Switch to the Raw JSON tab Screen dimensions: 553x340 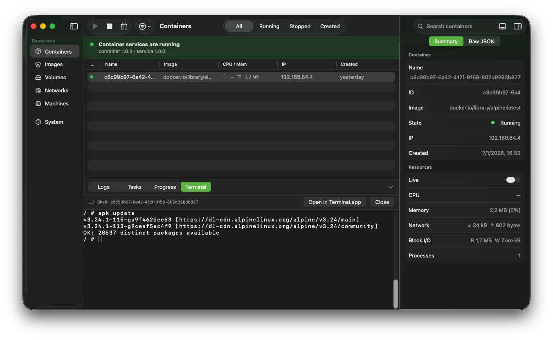[x=481, y=41]
